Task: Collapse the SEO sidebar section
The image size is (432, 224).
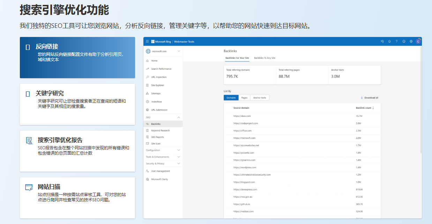Action: pyautogui.click(x=179, y=118)
